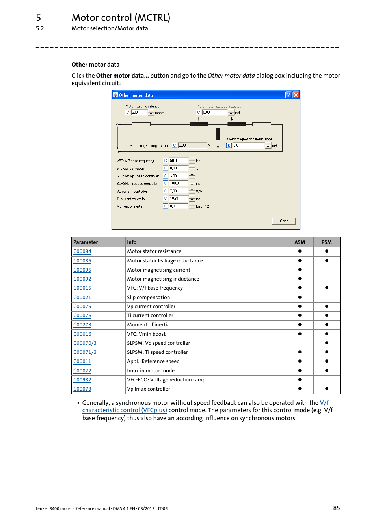Open the C00982 parameter link

[x=82, y=380]
